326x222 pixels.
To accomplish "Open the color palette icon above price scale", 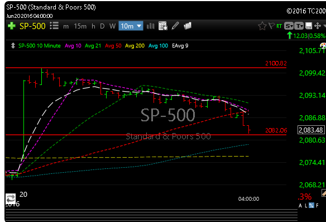I will point(323,46).
